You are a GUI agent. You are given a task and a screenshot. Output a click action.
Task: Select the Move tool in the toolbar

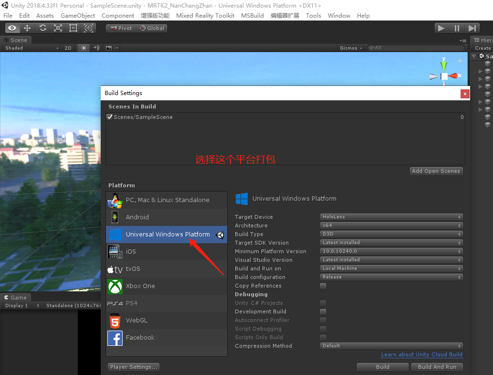coord(27,28)
